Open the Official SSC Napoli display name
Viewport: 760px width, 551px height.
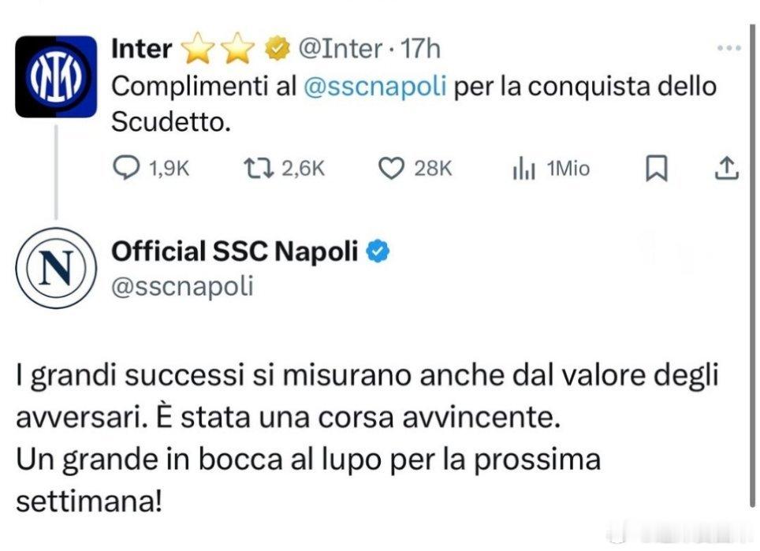235,251
